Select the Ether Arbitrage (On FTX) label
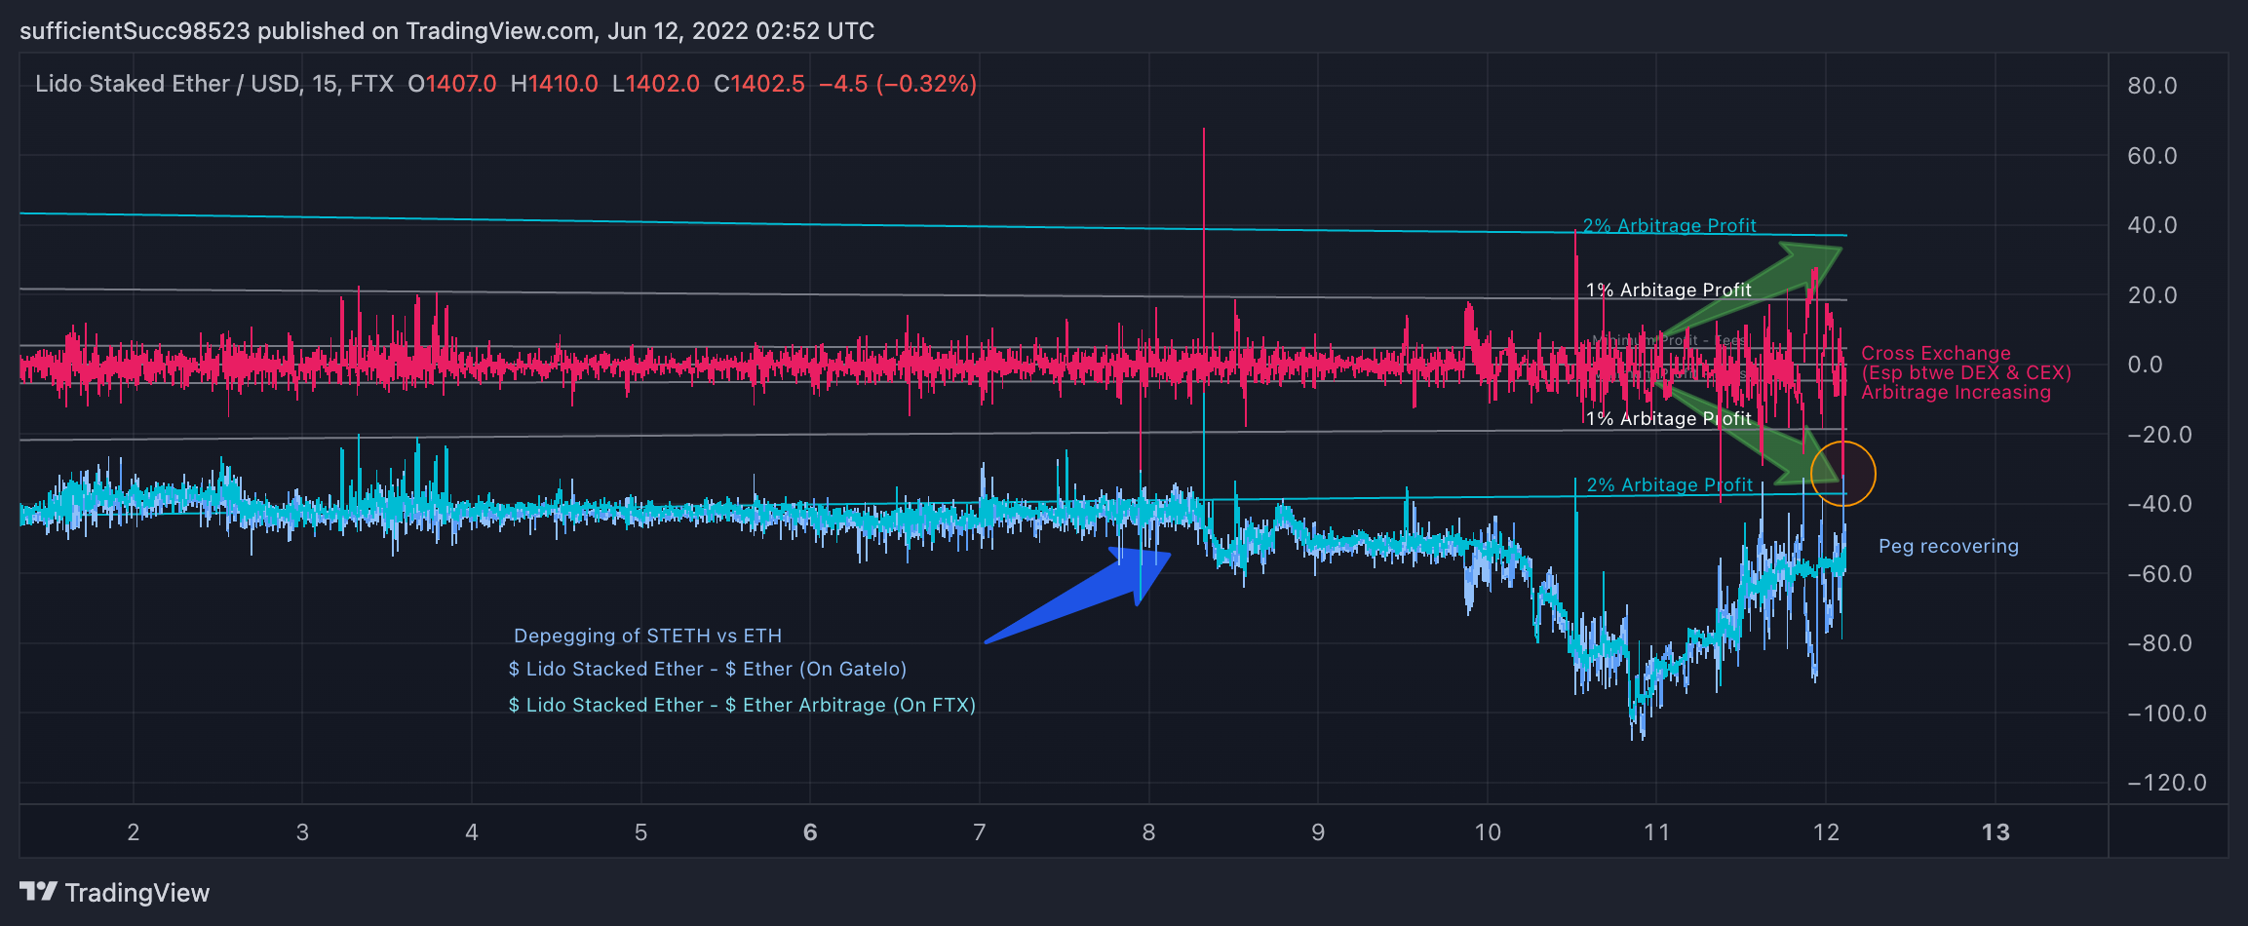This screenshot has width=2248, height=926. click(x=742, y=705)
